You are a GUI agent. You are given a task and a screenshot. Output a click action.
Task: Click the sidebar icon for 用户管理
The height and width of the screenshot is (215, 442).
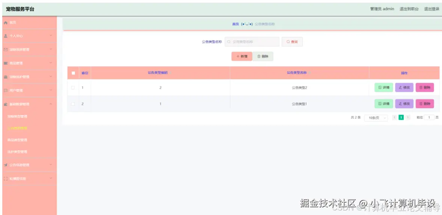[x=5, y=91]
